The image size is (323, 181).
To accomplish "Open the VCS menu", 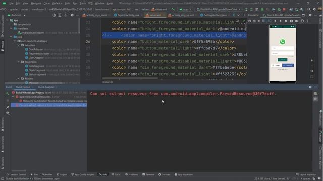I will 90,4.
